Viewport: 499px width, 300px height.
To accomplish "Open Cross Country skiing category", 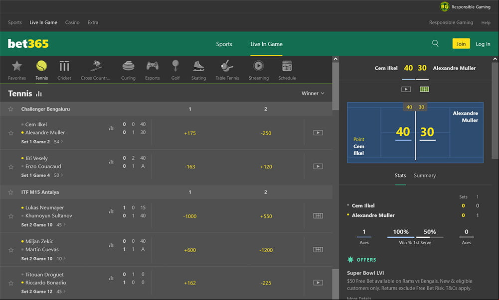I will pos(96,70).
